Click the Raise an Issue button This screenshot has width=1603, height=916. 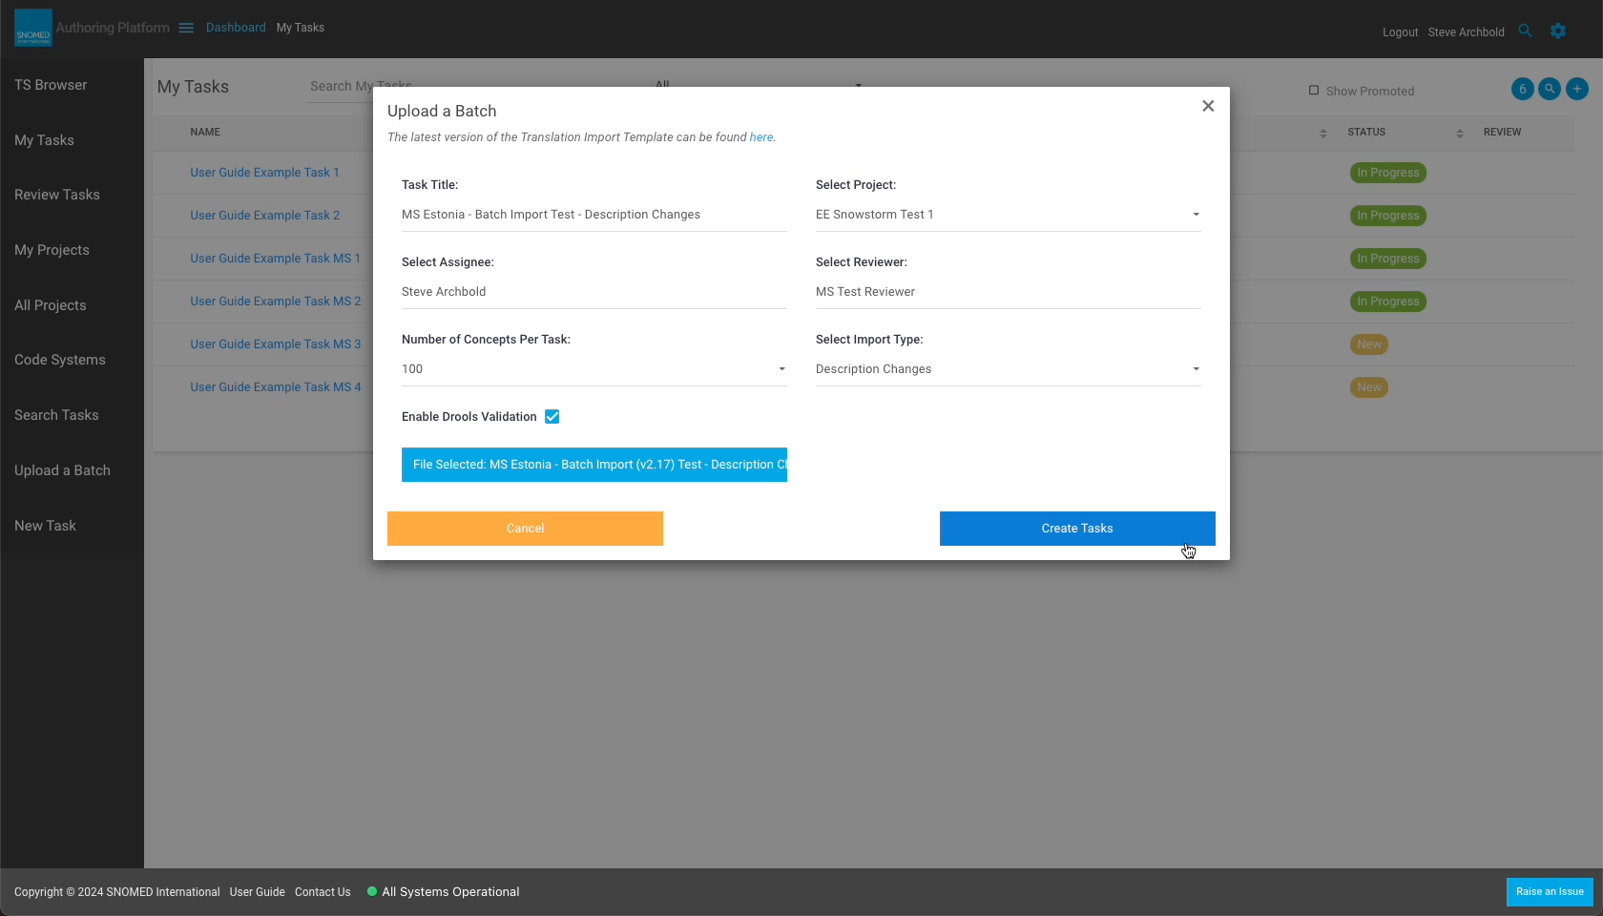pyautogui.click(x=1550, y=892)
